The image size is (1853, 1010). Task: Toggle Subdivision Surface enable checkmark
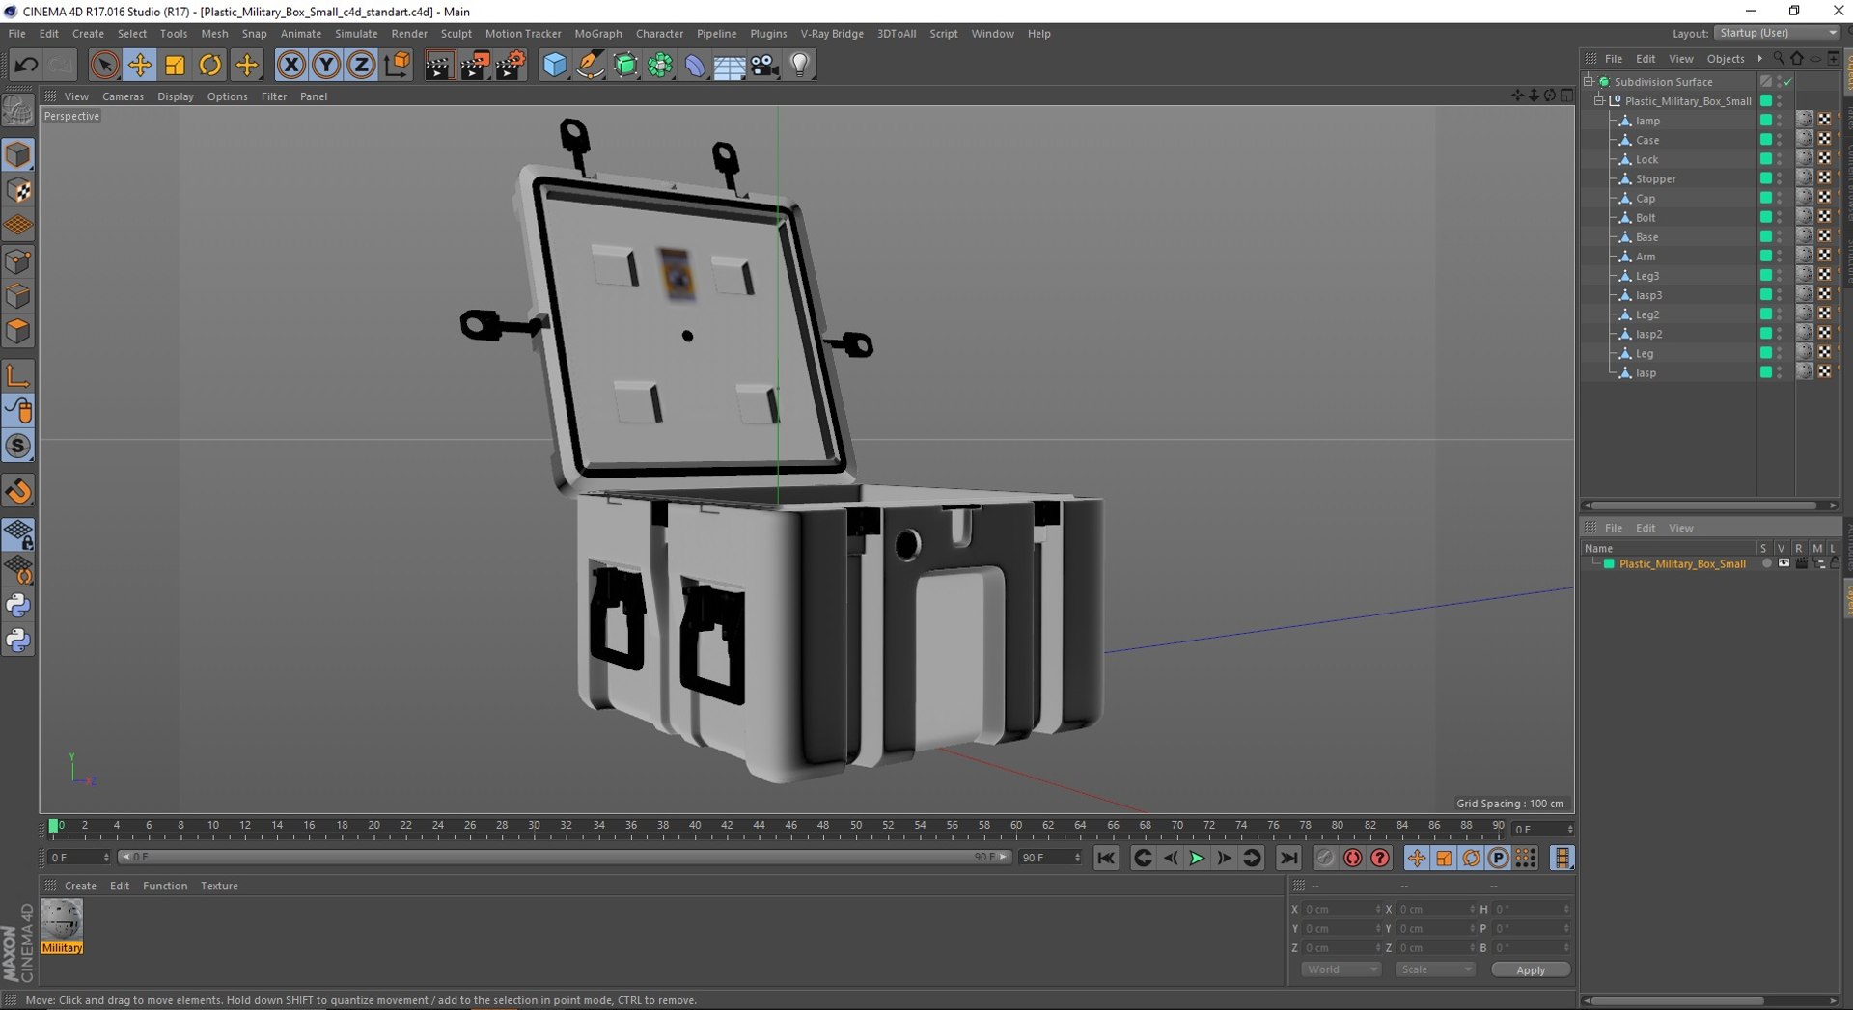(1787, 82)
